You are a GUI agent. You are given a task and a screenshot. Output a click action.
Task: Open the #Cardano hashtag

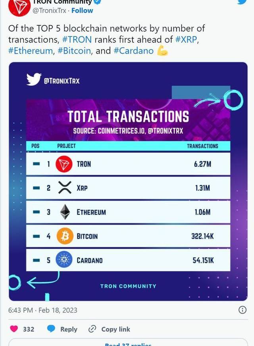point(133,51)
